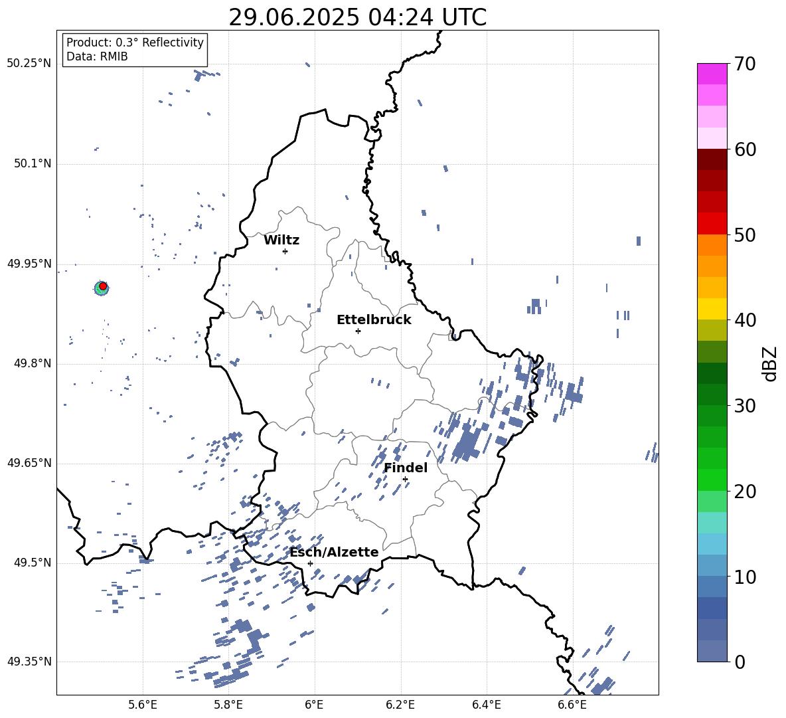Screen dimensions: 786x718
Task: Click the colorbar tick value 20
Action: [x=746, y=491]
